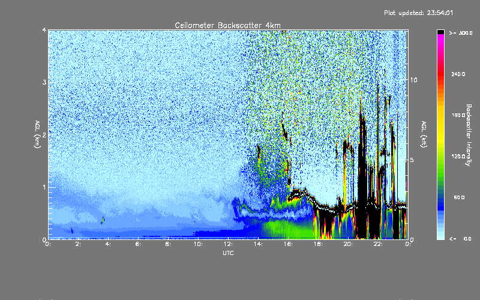Click the 'Backscatter Intensity' colorbar label
480x300 pixels.
[x=469, y=135]
